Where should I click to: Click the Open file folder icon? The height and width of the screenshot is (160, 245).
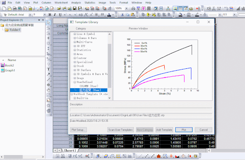[x=59, y=8]
